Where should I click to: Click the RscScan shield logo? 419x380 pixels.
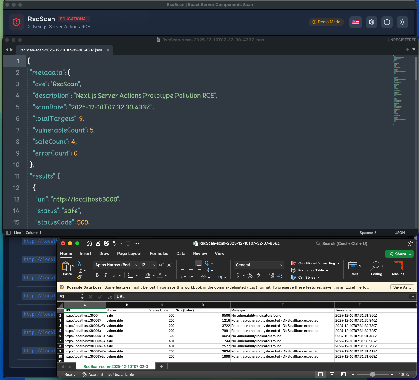tap(16, 22)
